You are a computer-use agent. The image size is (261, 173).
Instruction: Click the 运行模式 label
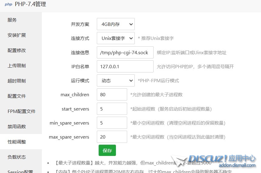[80, 81]
